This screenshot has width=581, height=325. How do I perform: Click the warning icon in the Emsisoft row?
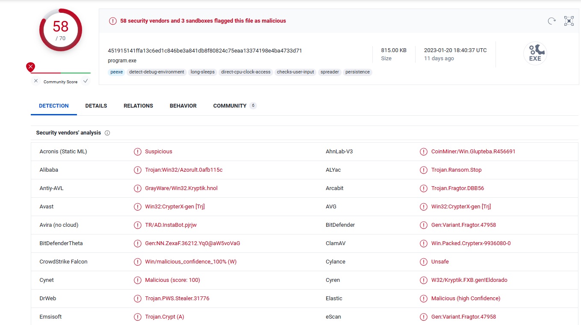pos(138,317)
